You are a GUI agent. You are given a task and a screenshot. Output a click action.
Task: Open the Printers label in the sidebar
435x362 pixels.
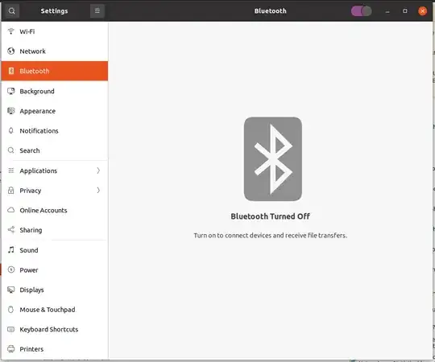31,349
